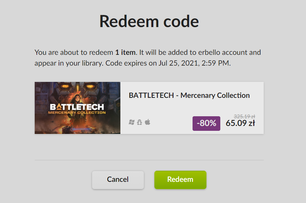Click the purple -80% discount badge
The image size is (306, 203).
[206, 124]
